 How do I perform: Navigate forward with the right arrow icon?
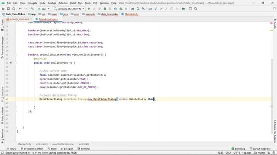pos(26,9)
